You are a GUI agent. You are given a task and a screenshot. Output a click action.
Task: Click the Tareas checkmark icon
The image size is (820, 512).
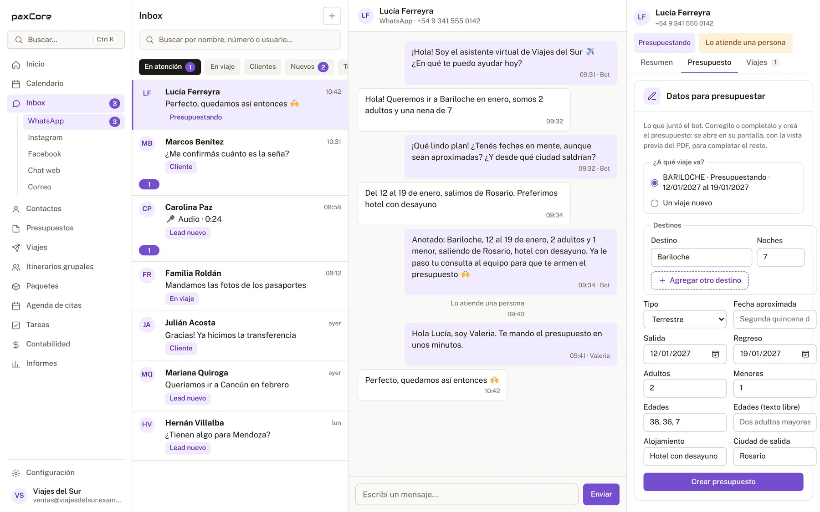tap(16, 325)
